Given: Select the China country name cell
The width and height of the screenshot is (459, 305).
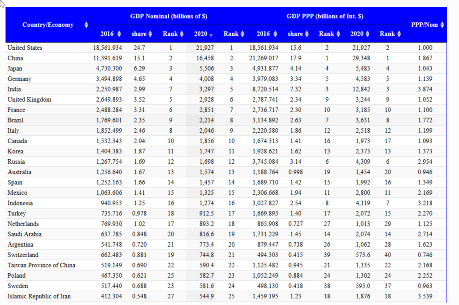Looking at the screenshot, I should (15, 58).
